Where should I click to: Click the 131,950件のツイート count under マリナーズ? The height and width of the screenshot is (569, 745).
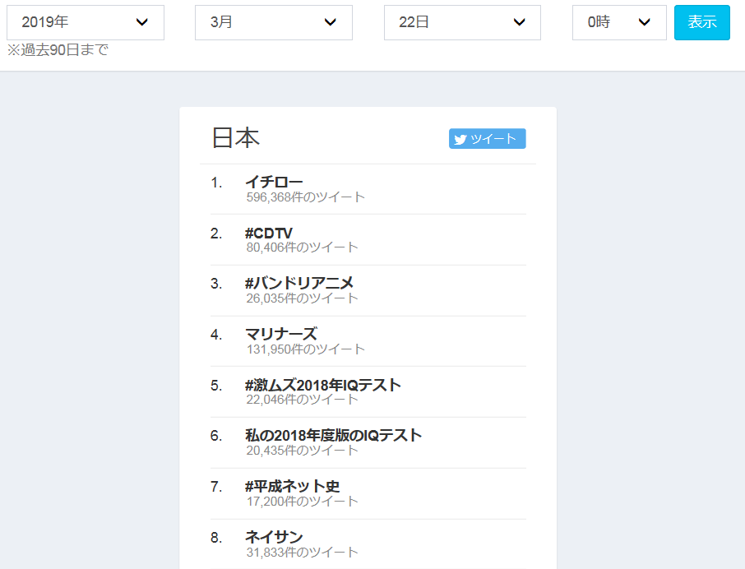pyautogui.click(x=305, y=349)
